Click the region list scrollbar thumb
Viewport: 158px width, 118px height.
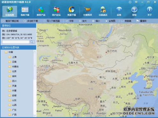click(35, 66)
